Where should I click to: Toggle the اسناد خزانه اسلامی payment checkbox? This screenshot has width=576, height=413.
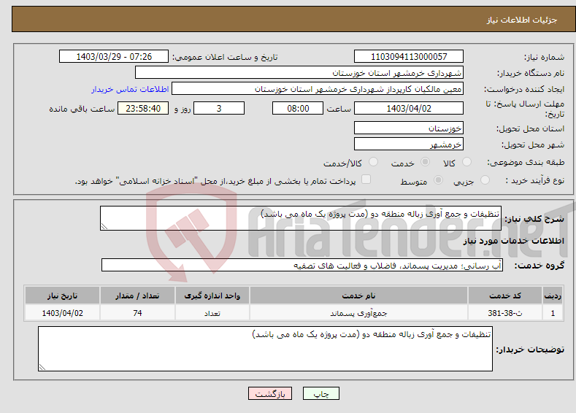pyautogui.click(x=366, y=180)
